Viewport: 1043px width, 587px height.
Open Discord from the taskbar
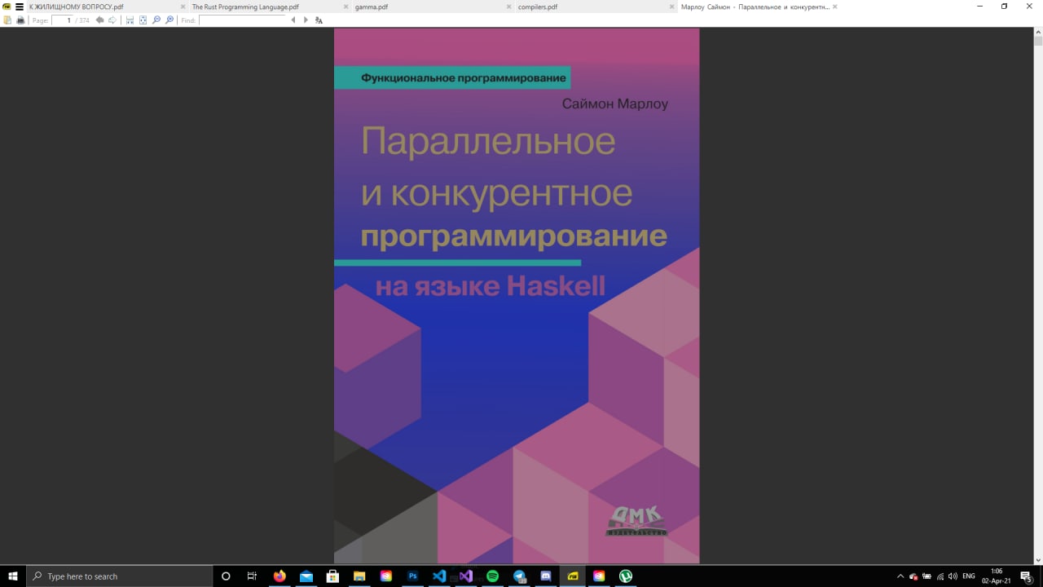coord(546,576)
